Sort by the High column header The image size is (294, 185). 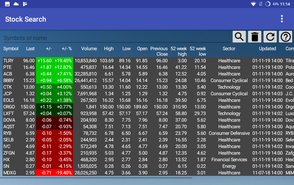(109, 49)
